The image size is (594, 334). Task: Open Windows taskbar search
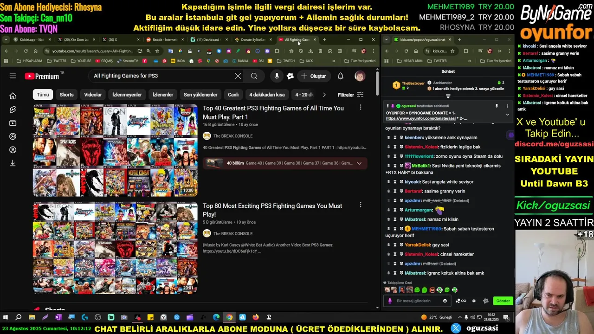click(x=19, y=317)
